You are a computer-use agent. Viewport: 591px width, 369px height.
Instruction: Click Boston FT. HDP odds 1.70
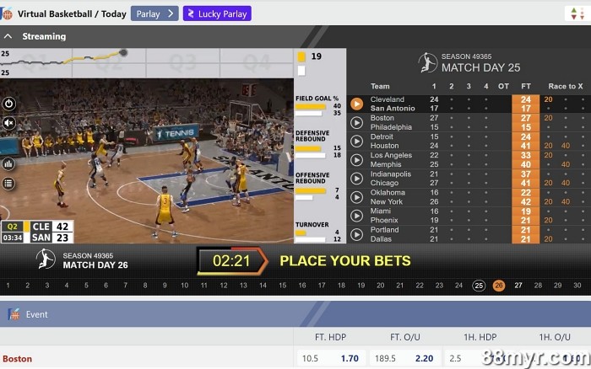coord(350,358)
